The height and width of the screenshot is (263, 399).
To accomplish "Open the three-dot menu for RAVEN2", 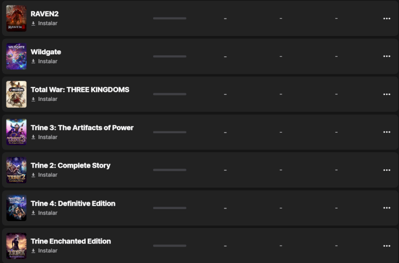I will click(x=387, y=18).
